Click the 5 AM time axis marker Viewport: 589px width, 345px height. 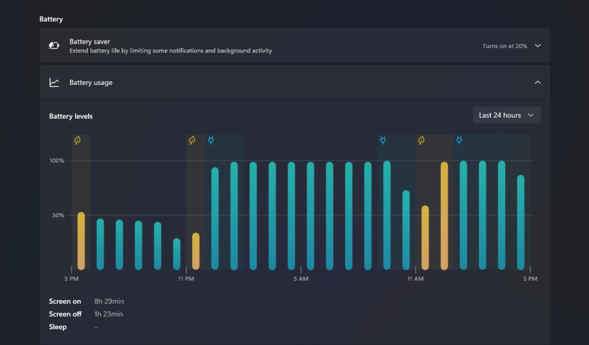click(301, 278)
